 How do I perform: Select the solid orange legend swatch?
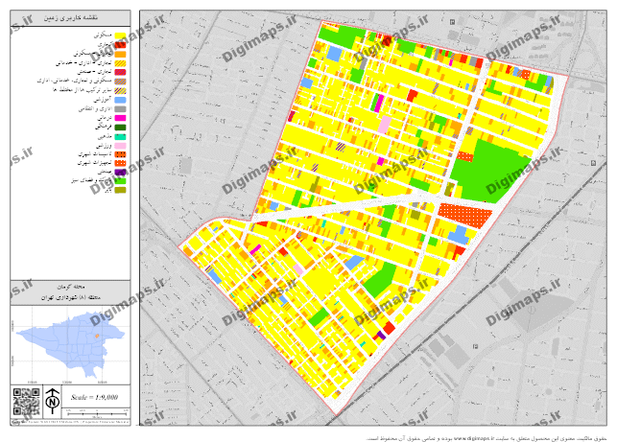point(120,55)
